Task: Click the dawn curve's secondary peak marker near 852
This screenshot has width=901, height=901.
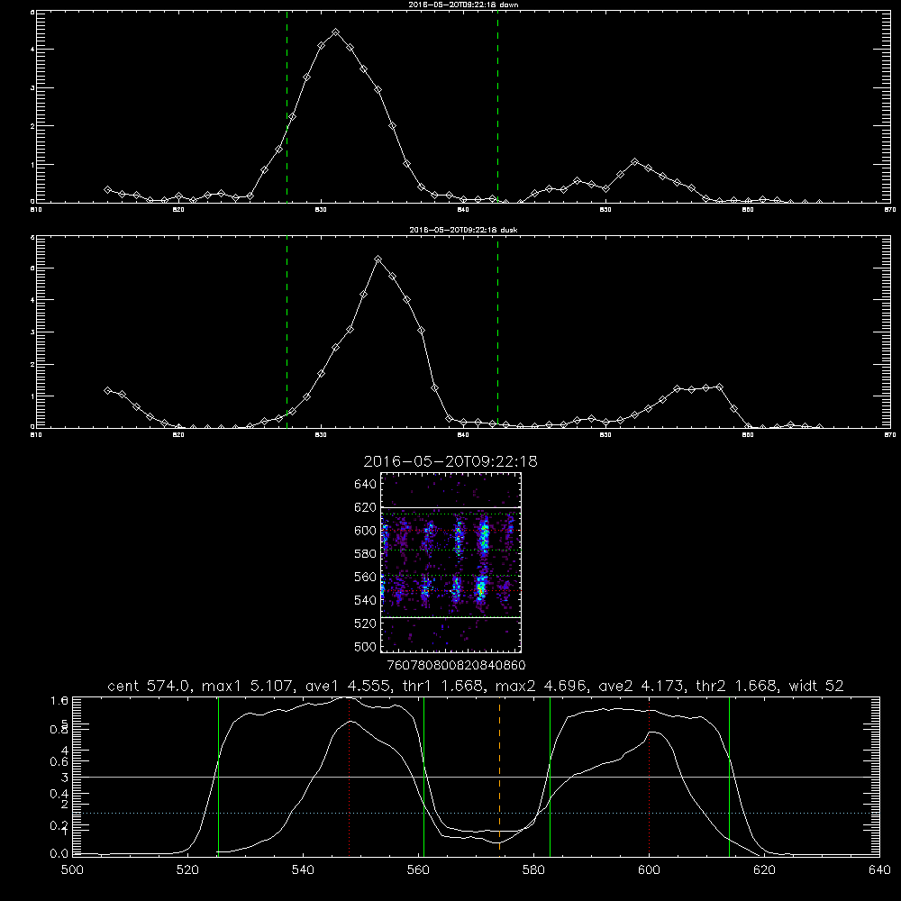Action: [x=634, y=162]
